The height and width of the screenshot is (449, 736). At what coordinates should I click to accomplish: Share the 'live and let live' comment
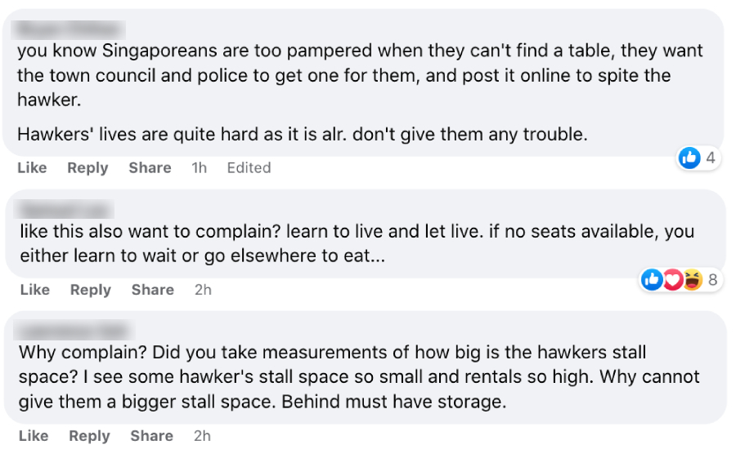(153, 290)
